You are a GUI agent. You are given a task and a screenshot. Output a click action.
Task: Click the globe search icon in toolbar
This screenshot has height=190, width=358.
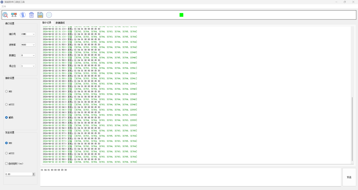point(5,15)
